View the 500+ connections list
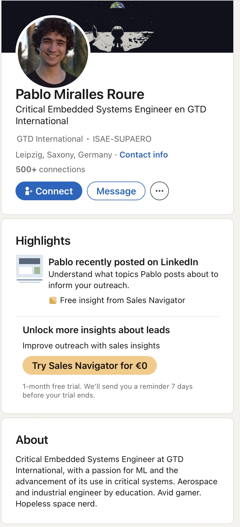 [50, 169]
